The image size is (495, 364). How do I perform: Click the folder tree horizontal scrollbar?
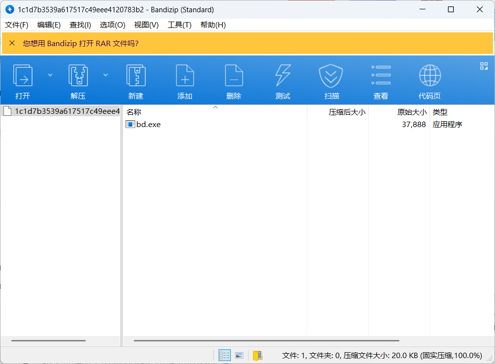point(49,340)
